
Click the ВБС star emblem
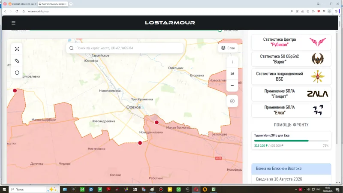pyautogui.click(x=318, y=76)
